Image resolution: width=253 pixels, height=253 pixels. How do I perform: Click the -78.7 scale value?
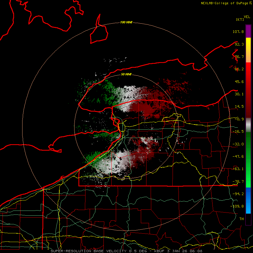click(x=238, y=182)
